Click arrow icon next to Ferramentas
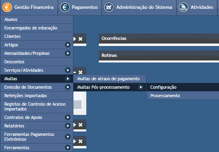Screen dimensions: 219x152 [68, 148]
